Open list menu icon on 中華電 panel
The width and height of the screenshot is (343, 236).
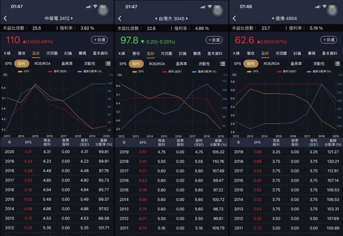tap(108, 63)
